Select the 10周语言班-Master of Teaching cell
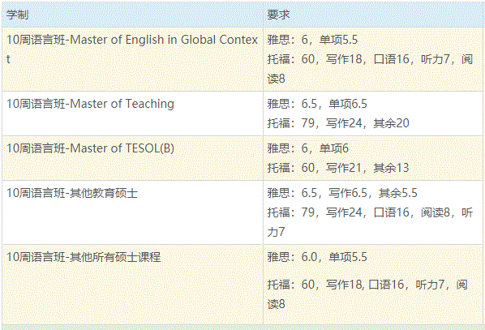 click(132, 114)
